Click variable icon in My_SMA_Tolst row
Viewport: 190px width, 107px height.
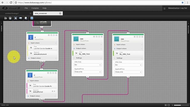tap(76, 53)
